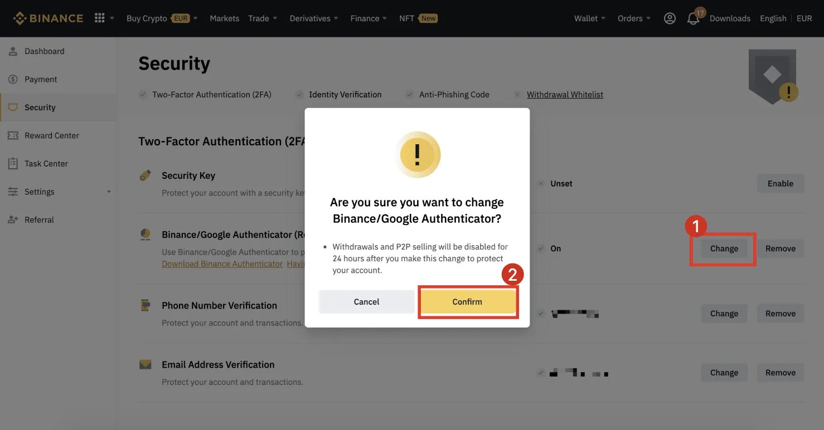The image size is (824, 430).
Task: Click the Dashboard sidebar icon
Action: pos(13,51)
